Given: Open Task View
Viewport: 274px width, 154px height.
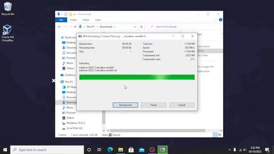Looking at the screenshot, I should click(99, 150).
